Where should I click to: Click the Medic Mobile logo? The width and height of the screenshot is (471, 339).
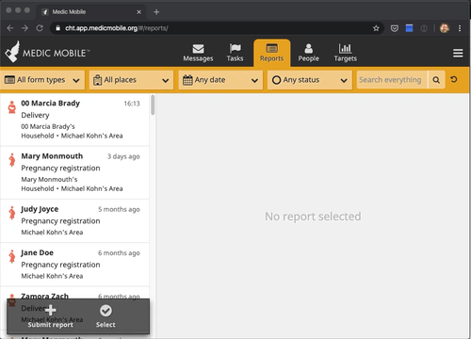(x=47, y=52)
